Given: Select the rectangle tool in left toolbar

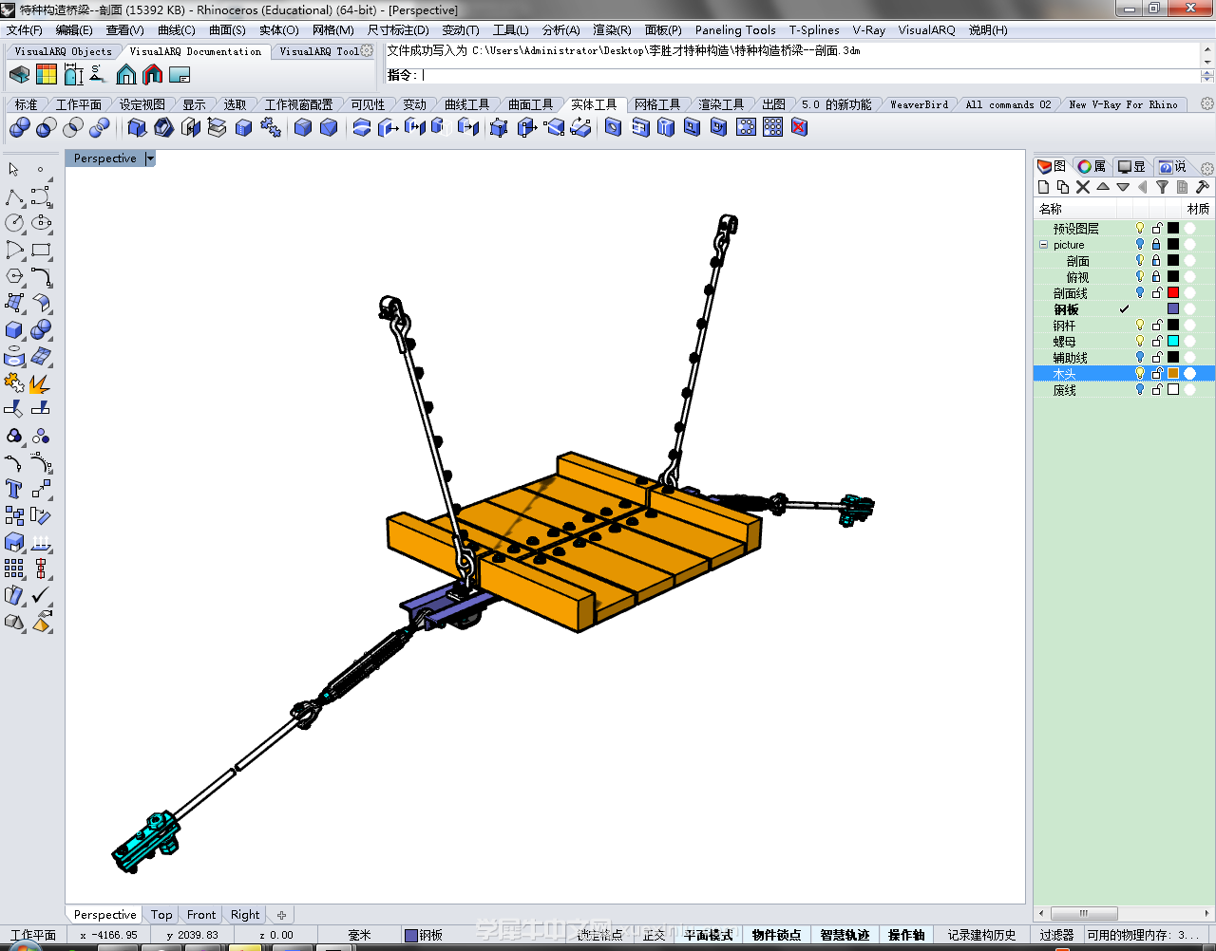Looking at the screenshot, I should point(41,250).
